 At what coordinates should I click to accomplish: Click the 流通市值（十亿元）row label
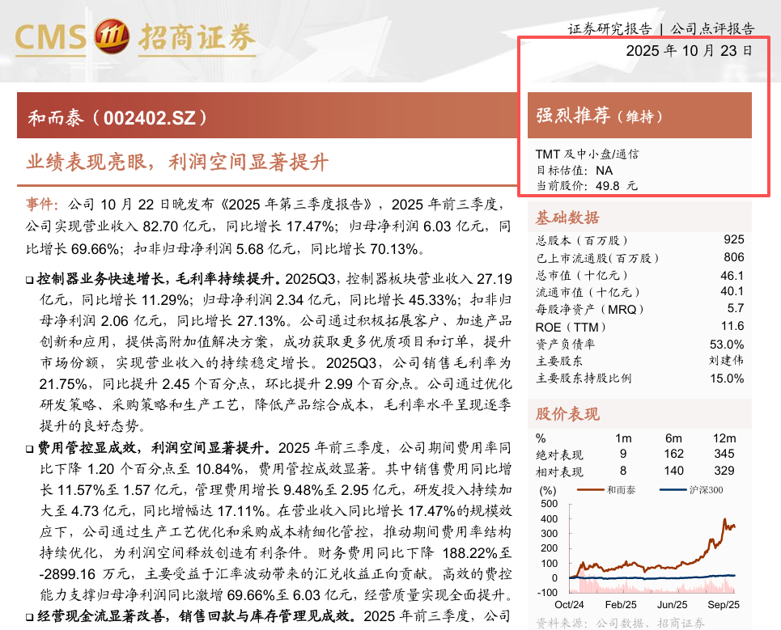tap(588, 292)
